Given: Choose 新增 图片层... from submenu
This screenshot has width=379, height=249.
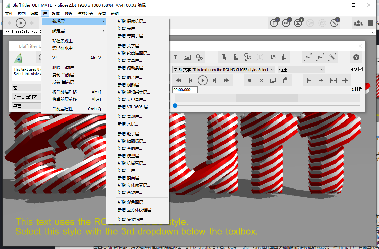Looking at the screenshot, I should tap(138, 77).
